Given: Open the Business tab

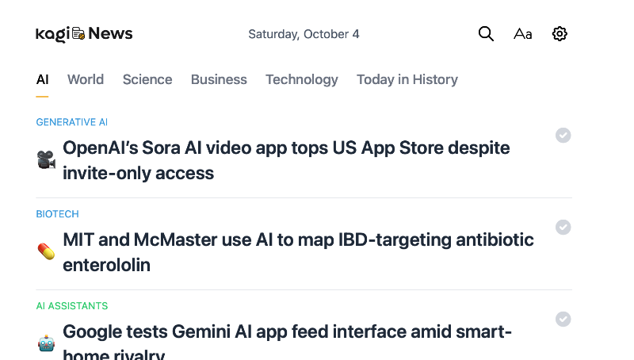Looking at the screenshot, I should pyautogui.click(x=219, y=79).
